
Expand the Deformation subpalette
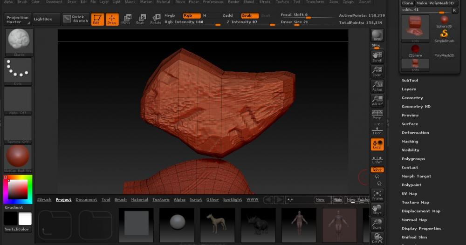point(415,133)
